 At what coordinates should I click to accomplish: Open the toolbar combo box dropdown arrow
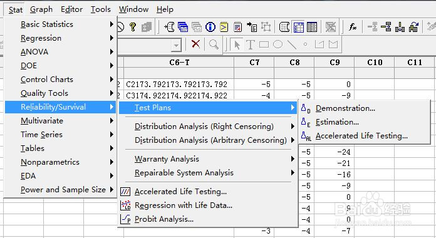tap(176, 44)
